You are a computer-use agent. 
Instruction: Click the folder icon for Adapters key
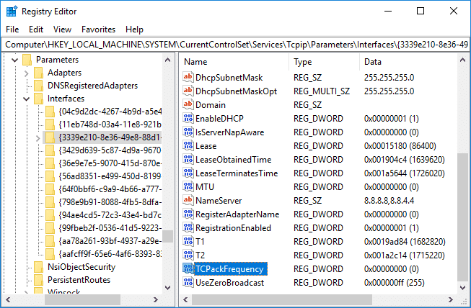coord(39,73)
